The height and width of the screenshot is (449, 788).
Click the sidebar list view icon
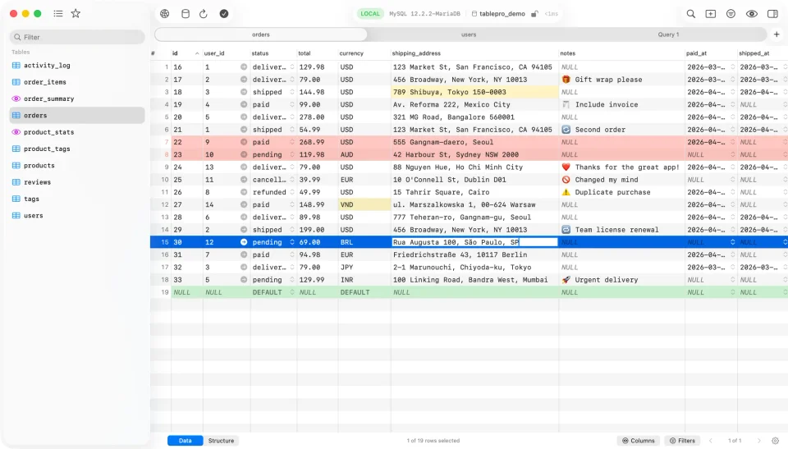tap(58, 14)
